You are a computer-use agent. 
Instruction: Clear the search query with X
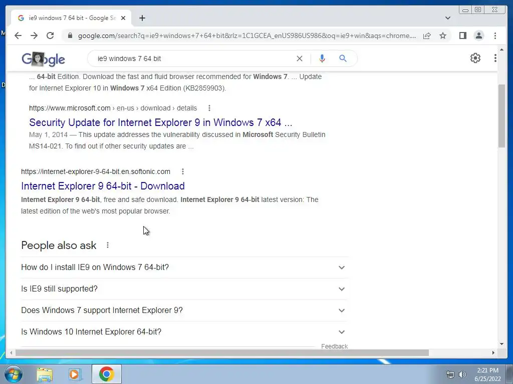tap(300, 58)
